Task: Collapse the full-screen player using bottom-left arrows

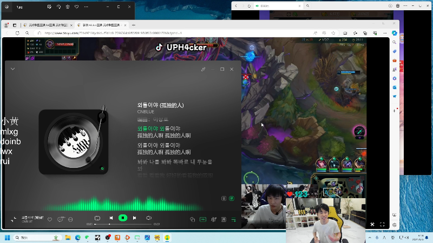Action: pyautogui.click(x=13, y=220)
